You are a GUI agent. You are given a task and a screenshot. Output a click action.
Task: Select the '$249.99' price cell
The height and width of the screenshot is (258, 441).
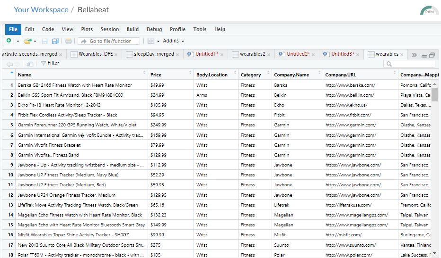[171, 125]
